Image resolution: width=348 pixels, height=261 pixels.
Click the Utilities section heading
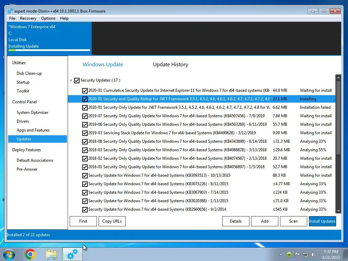click(x=19, y=63)
